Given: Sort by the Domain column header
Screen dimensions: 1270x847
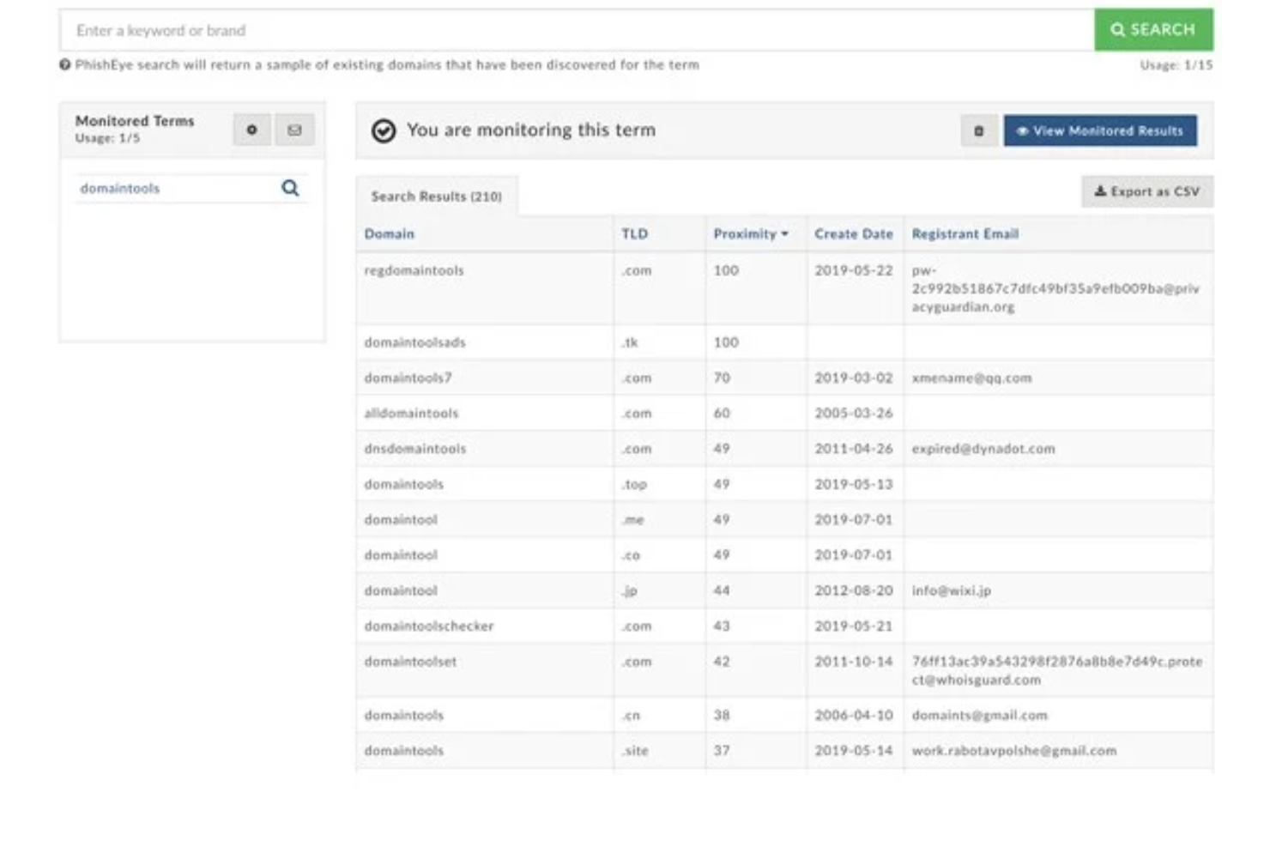Looking at the screenshot, I should [390, 233].
